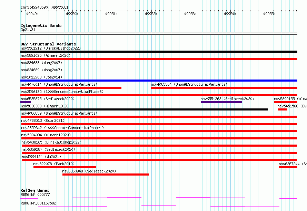
Task: Click the DGV Structural Variants track title
Action: pos(48,44)
